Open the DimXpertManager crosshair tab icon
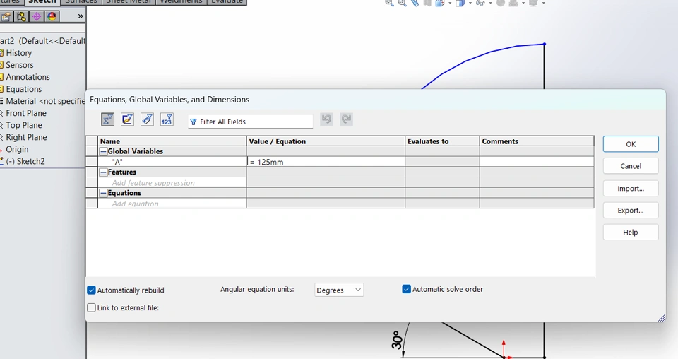This screenshot has height=359, width=678. coord(37,16)
